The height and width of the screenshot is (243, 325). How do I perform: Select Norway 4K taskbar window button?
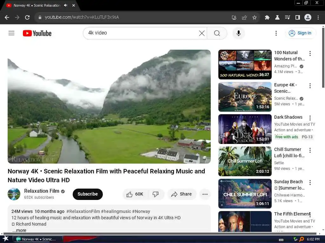point(38,239)
